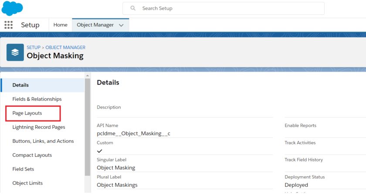The width and height of the screenshot is (366, 194).
Task: Click the Deployment Status label
Action: 305,177
